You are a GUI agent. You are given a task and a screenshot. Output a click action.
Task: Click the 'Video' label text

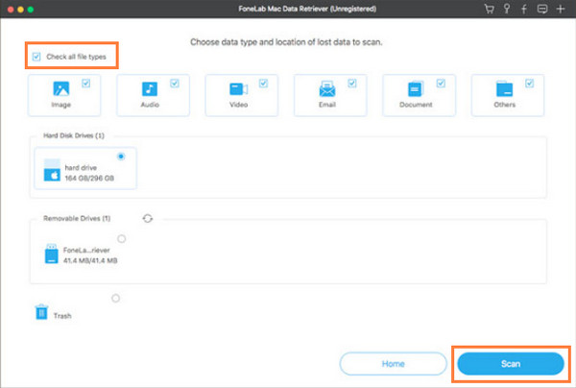[x=238, y=105]
